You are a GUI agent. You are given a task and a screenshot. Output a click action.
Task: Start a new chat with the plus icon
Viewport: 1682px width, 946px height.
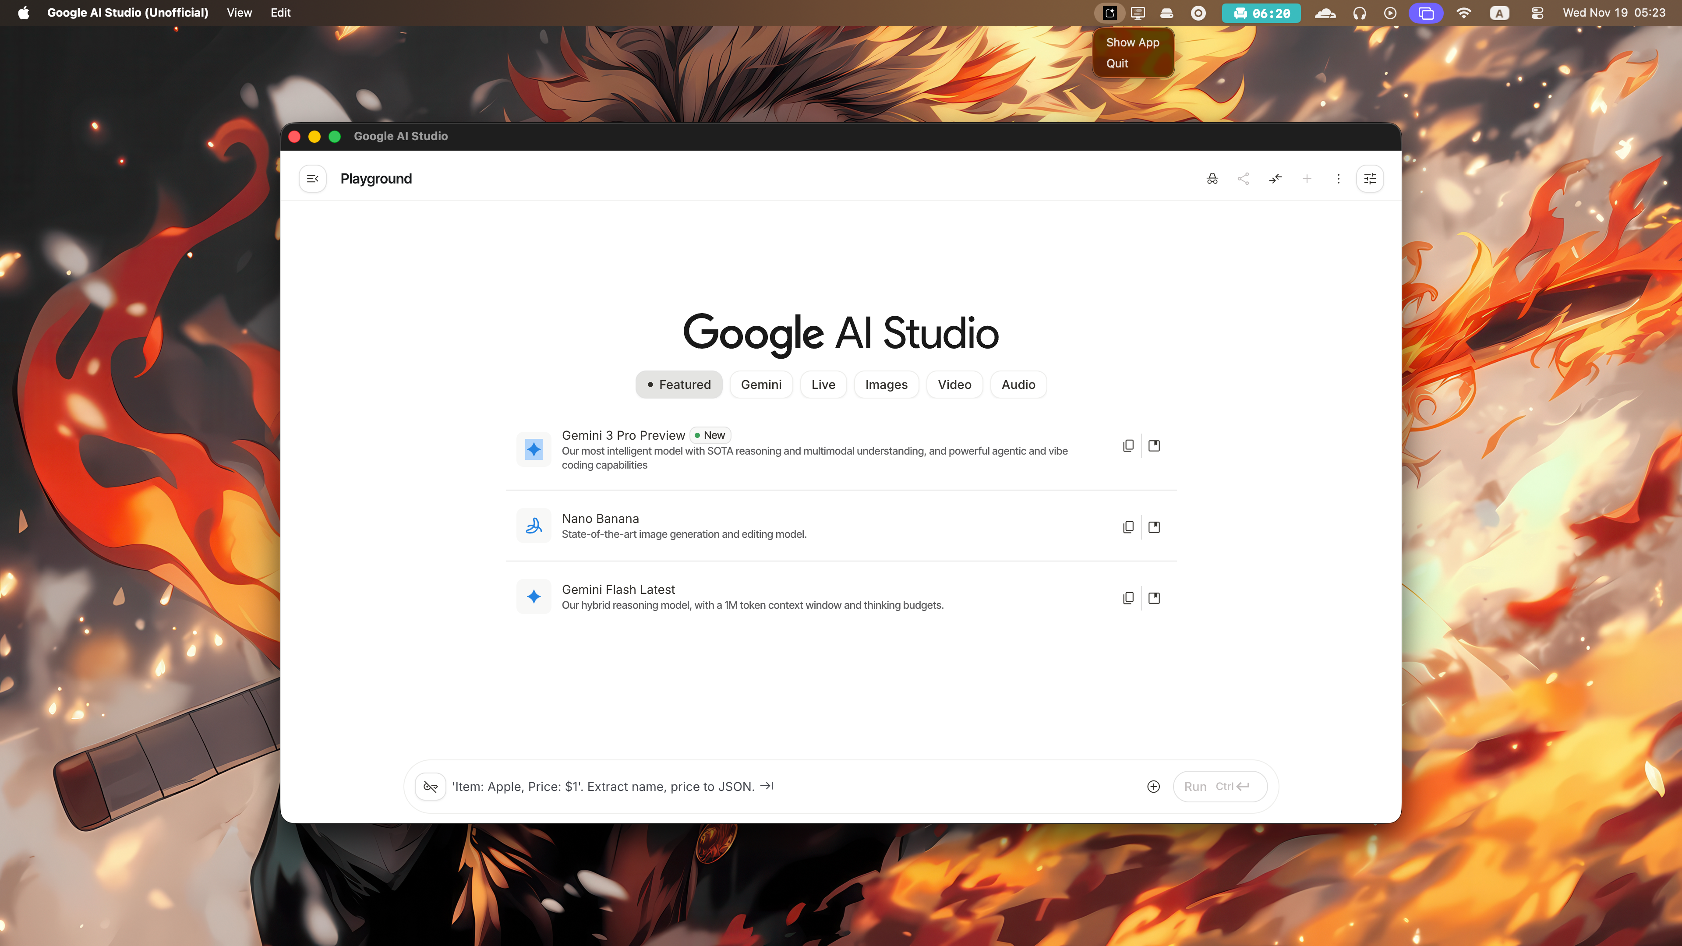pyautogui.click(x=1307, y=178)
